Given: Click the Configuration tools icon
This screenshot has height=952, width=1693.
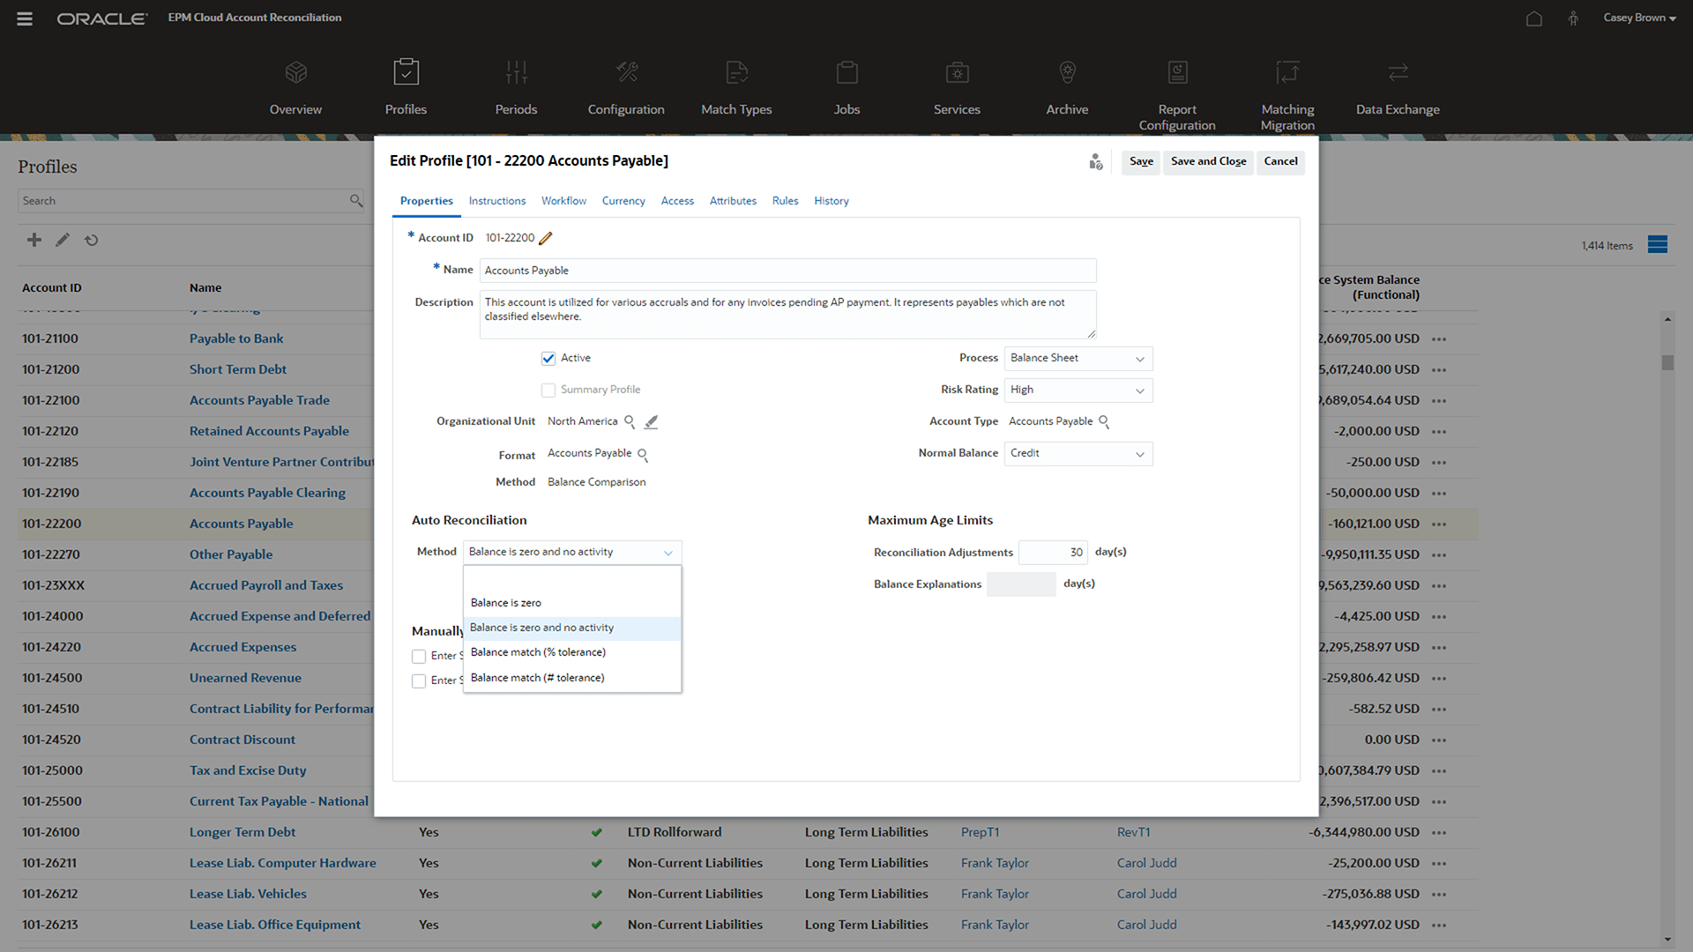Looking at the screenshot, I should coord(626,72).
